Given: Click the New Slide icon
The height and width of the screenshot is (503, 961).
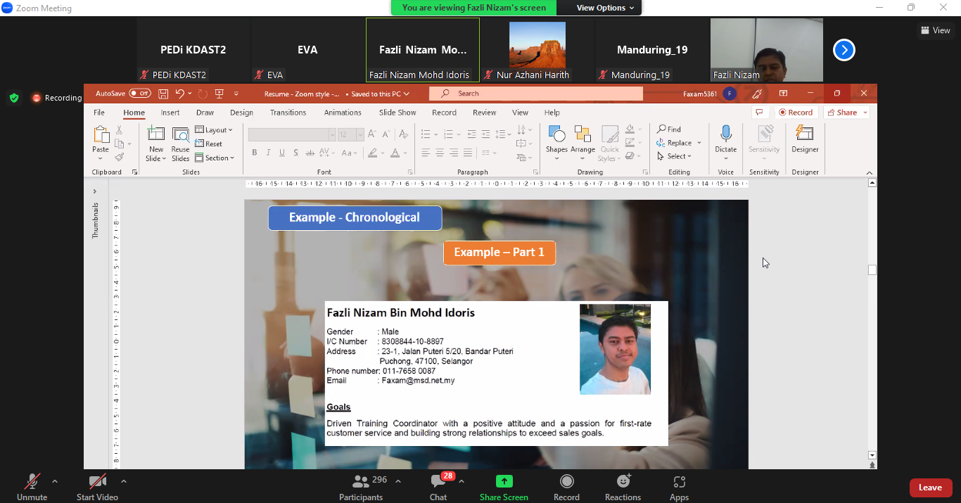Looking at the screenshot, I should 155,134.
